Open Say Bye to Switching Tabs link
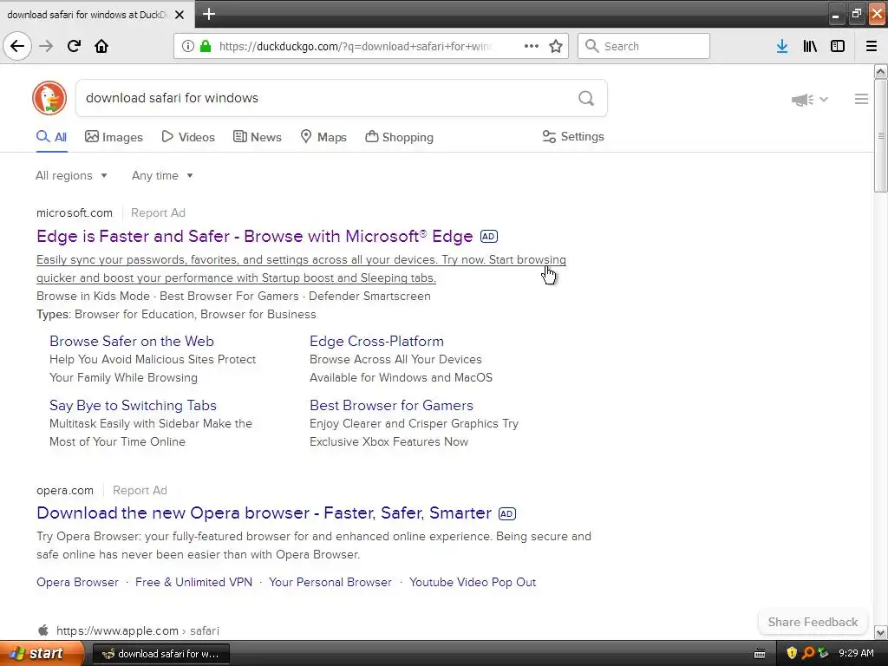The width and height of the screenshot is (888, 666). [133, 406]
